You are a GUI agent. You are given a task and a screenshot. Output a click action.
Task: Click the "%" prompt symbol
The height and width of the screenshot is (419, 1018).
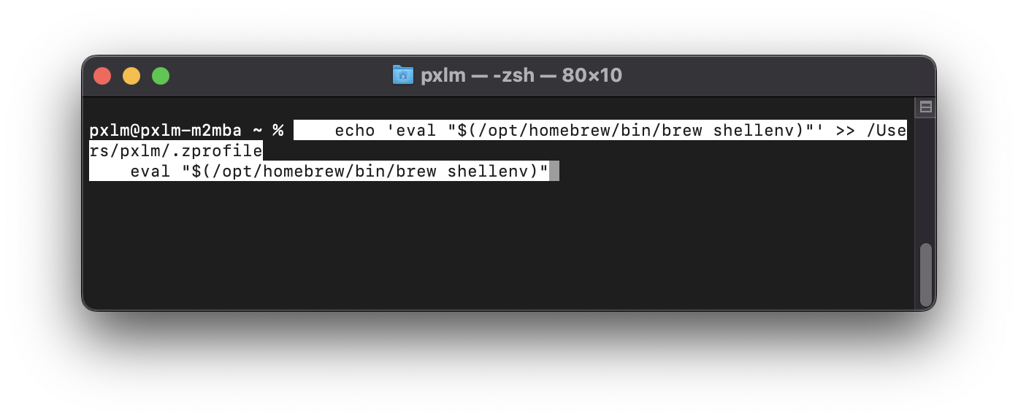pos(278,131)
